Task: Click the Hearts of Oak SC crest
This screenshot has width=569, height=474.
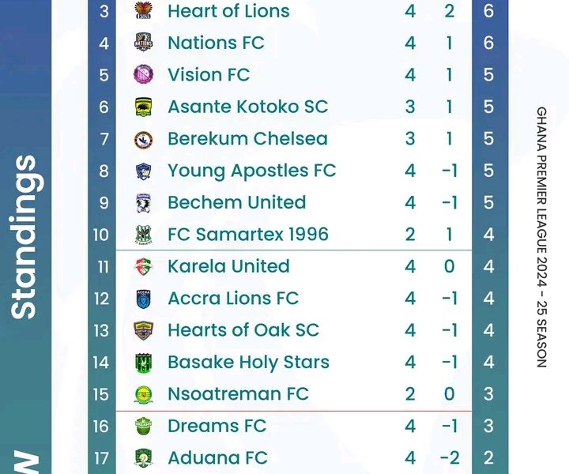Action: pyautogui.click(x=144, y=330)
